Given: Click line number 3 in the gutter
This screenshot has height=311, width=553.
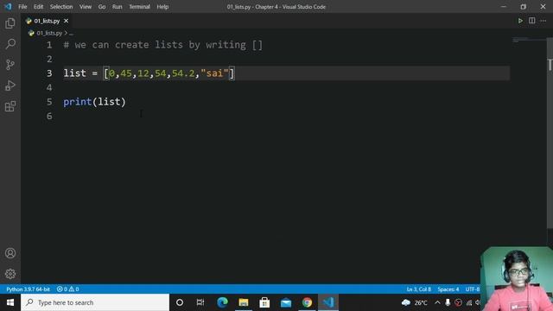Looking at the screenshot, I should [x=49, y=73].
